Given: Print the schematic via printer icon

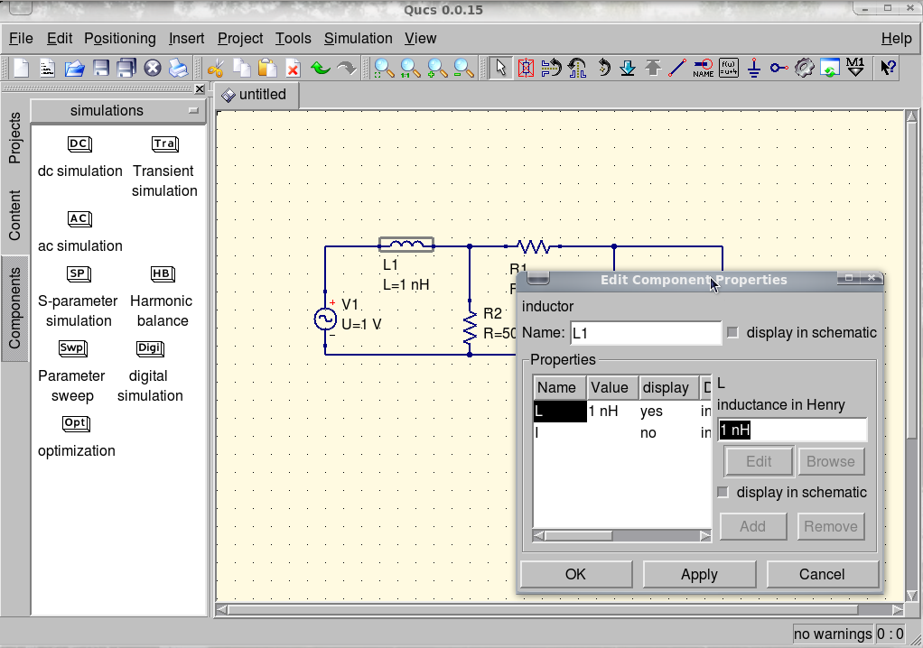Looking at the screenshot, I should tap(178, 69).
